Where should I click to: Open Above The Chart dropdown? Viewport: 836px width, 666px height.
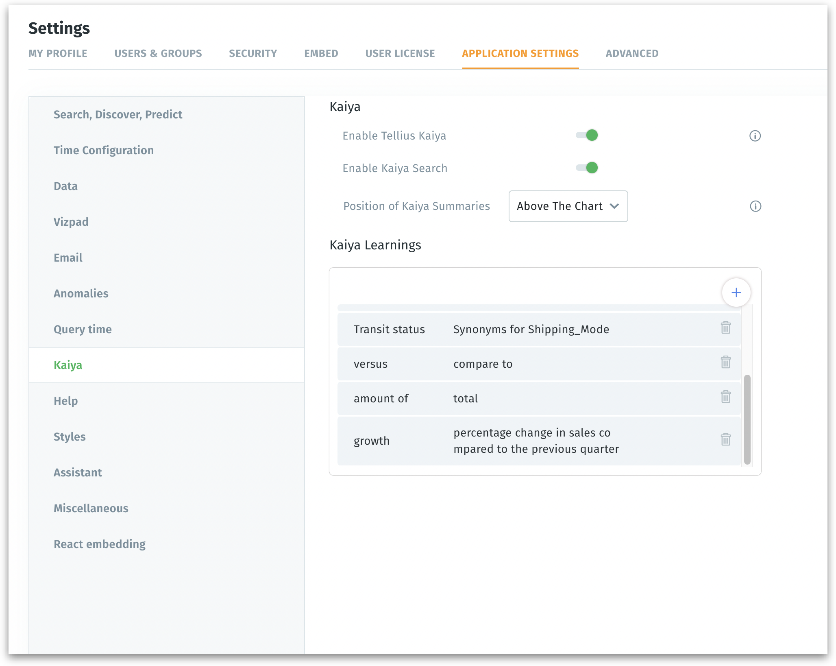(x=568, y=206)
